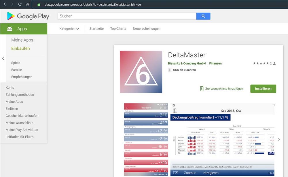The image size is (288, 177).
Task: Open the phone dashboard screenshot
Action: tap(146, 139)
